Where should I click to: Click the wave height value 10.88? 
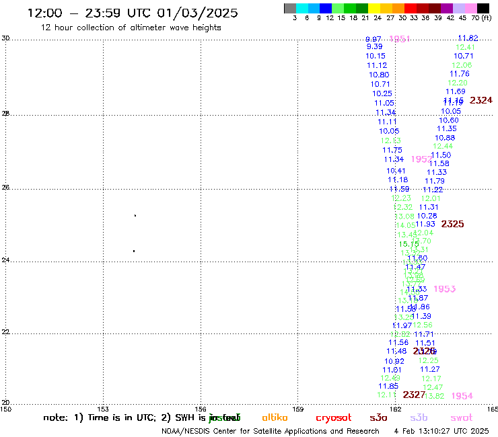445,138
